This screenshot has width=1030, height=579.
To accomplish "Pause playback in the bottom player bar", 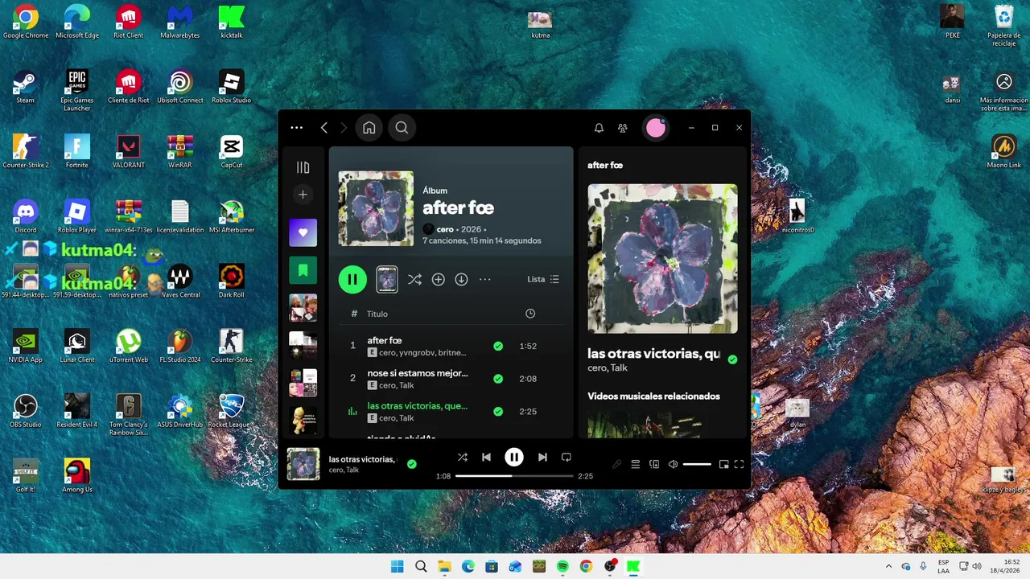I will [514, 457].
